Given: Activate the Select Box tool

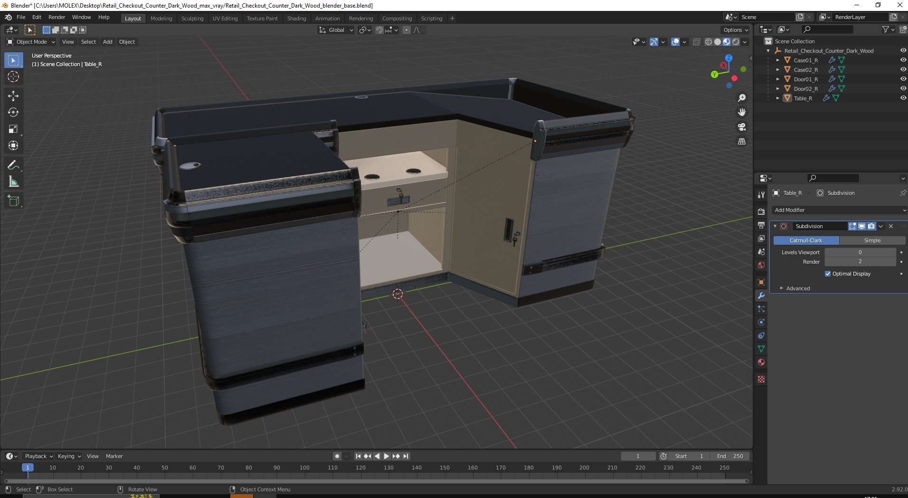Looking at the screenshot, I should coord(13,60).
